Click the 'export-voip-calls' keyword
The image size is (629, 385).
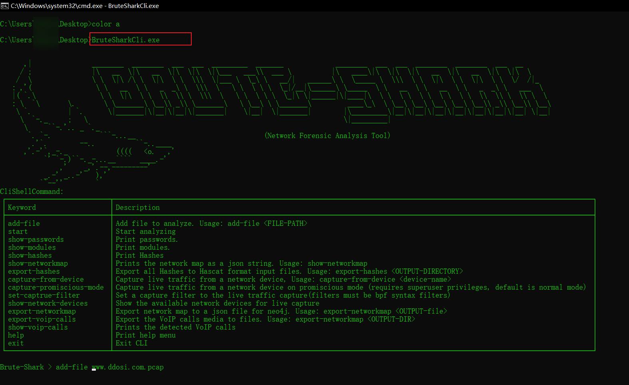(x=42, y=319)
